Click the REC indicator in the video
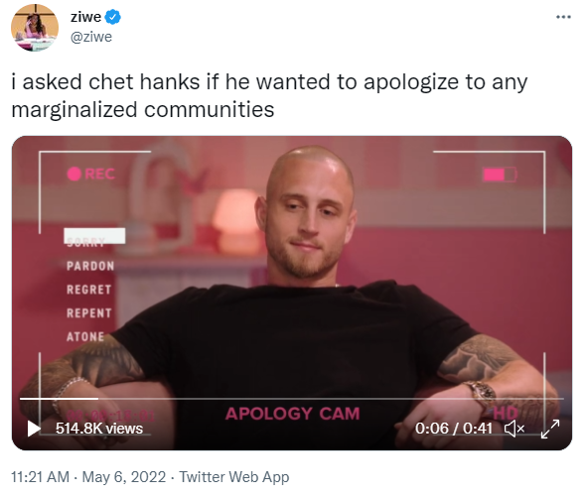 point(91,174)
